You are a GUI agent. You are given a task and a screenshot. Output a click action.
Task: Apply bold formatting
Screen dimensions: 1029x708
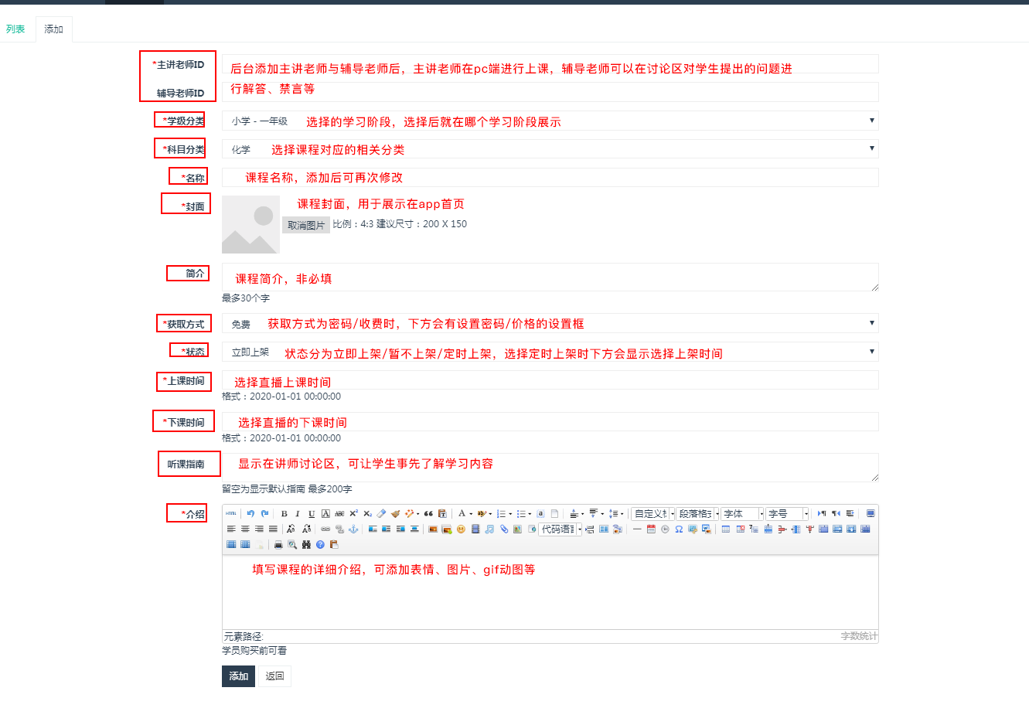point(284,513)
